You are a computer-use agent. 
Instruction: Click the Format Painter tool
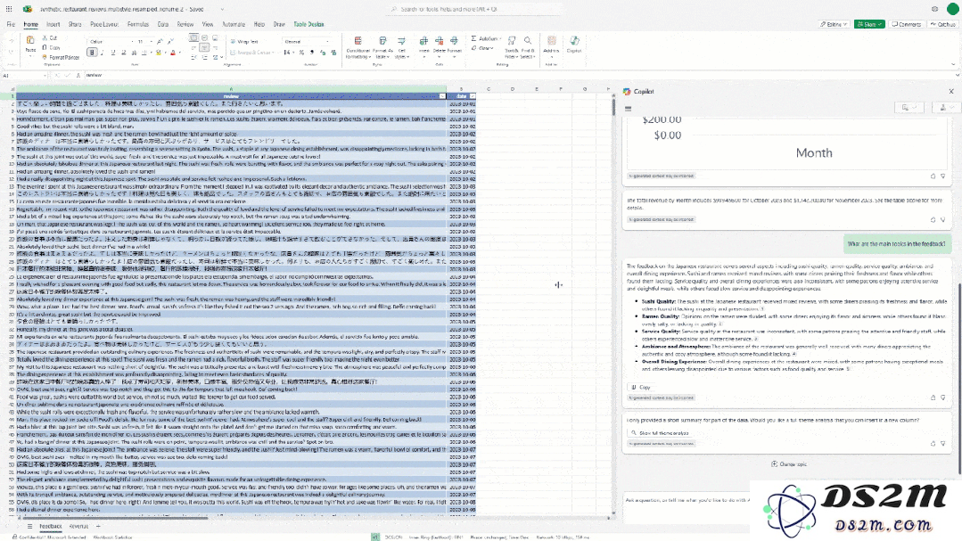(x=62, y=57)
